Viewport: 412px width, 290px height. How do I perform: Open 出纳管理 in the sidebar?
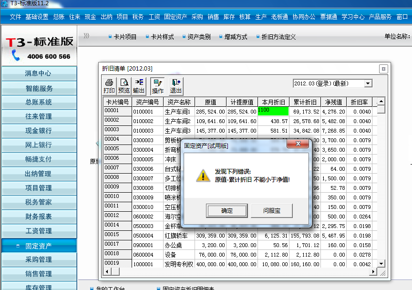[x=39, y=174]
